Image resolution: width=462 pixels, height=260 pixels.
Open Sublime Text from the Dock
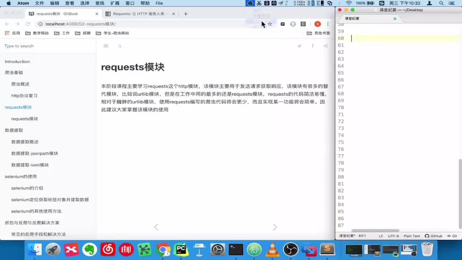[327, 250]
